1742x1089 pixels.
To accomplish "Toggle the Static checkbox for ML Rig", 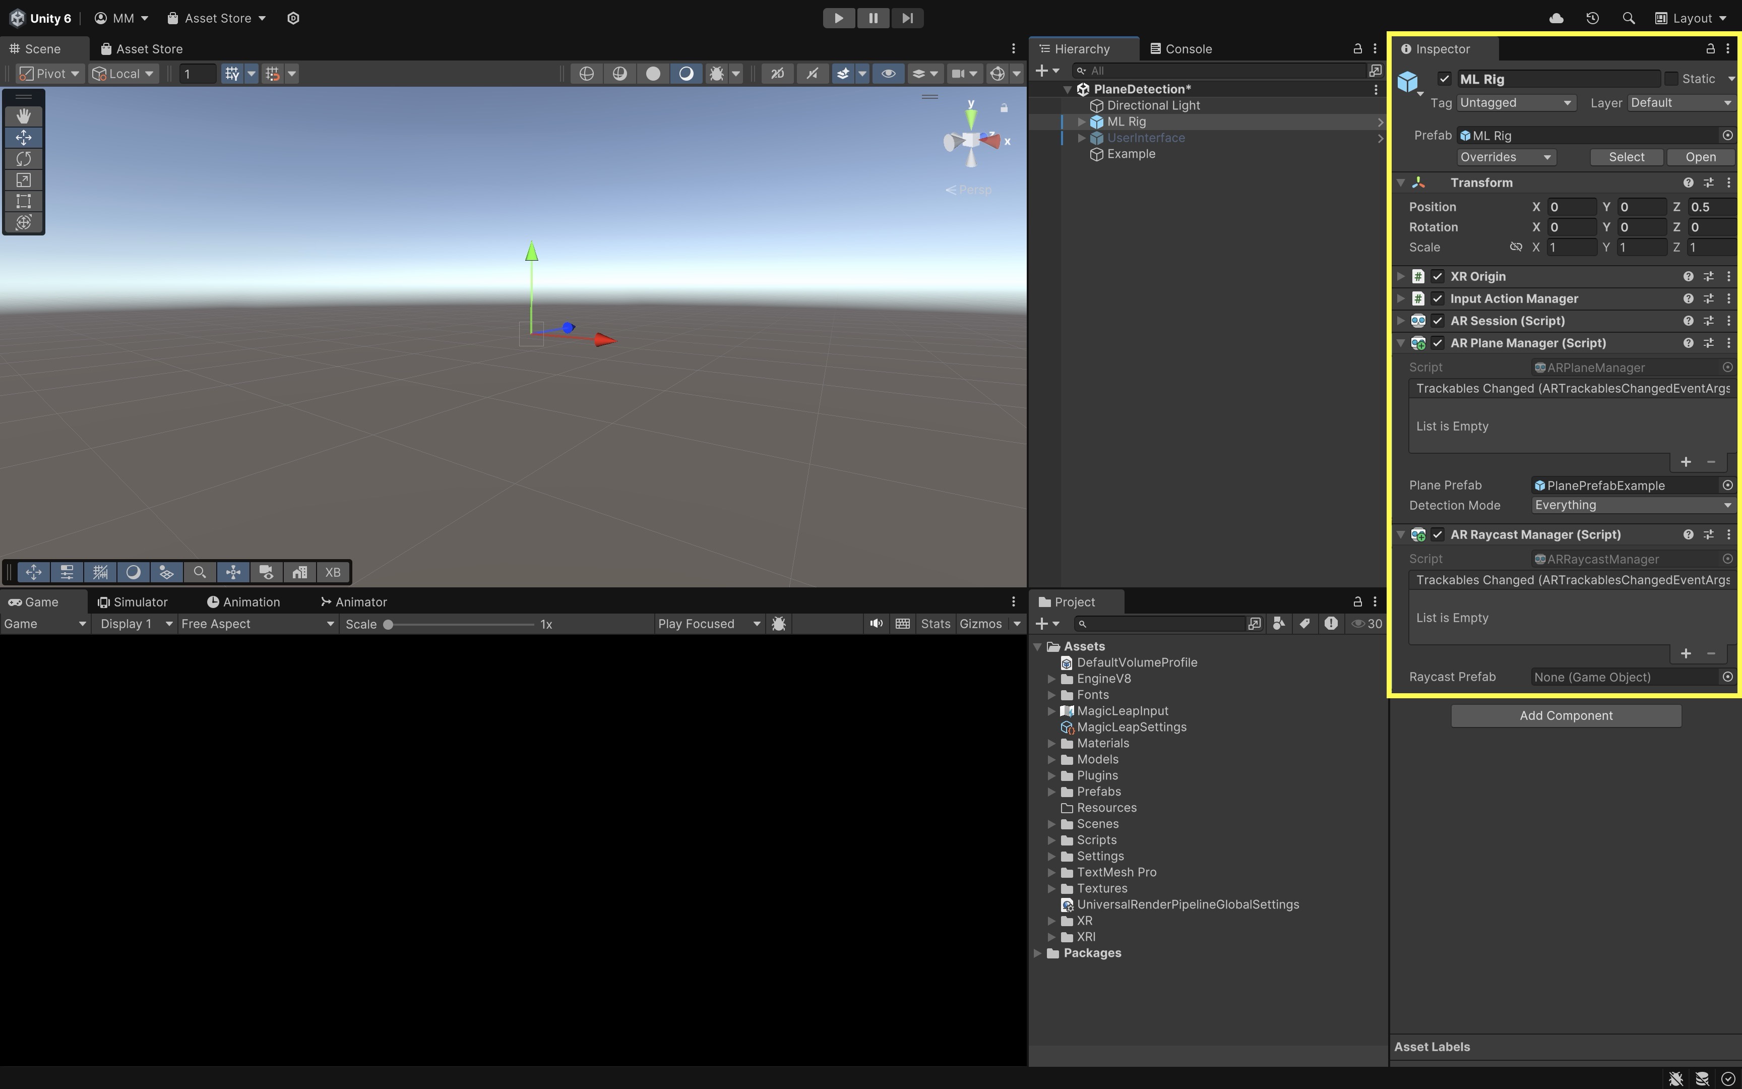I will (x=1671, y=79).
